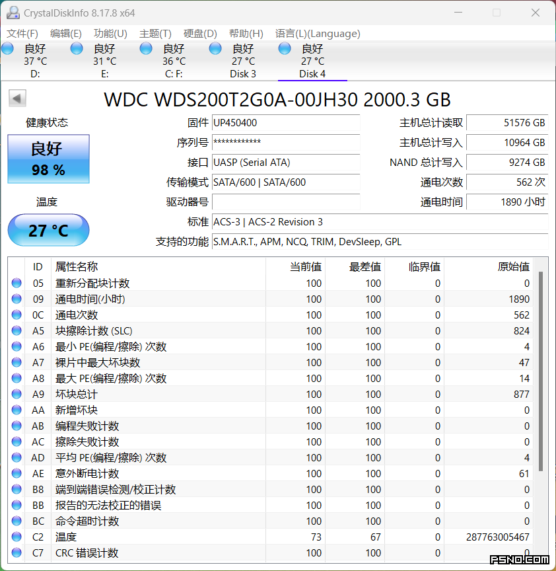This screenshot has height=571, width=556.
Task: Click status orb of attribute B8 row
Action: coord(17,488)
